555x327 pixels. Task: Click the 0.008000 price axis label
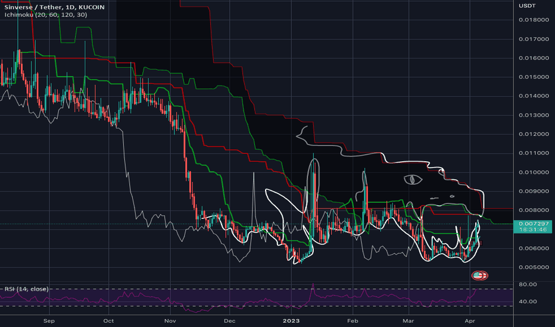pos(534,210)
